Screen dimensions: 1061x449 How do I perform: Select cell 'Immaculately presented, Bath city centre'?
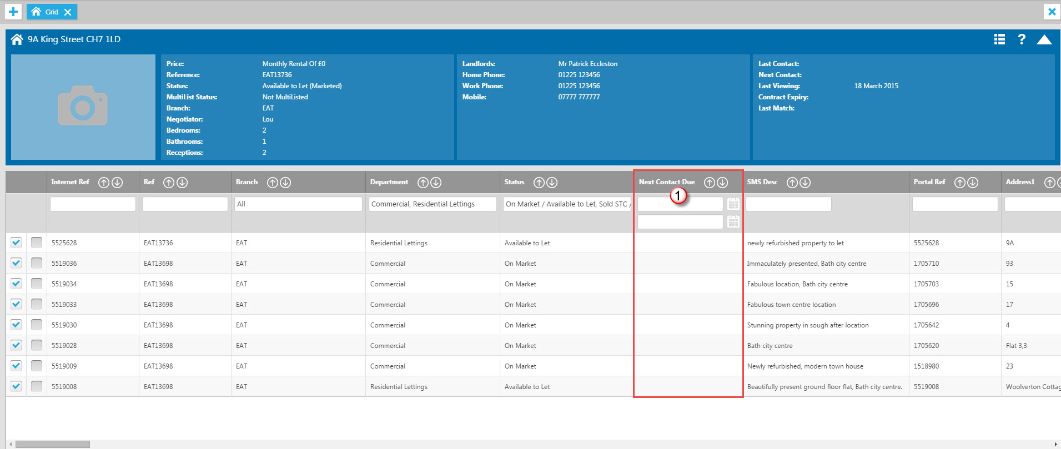pyautogui.click(x=807, y=264)
